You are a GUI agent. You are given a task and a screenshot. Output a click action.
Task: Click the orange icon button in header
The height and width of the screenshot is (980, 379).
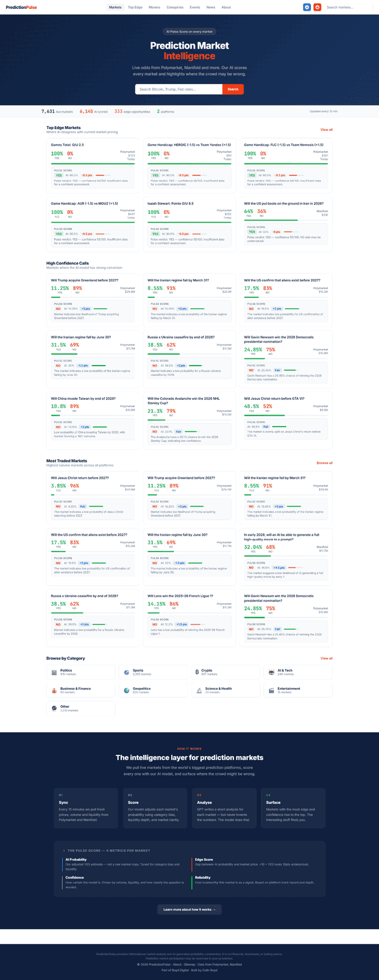click(317, 7)
